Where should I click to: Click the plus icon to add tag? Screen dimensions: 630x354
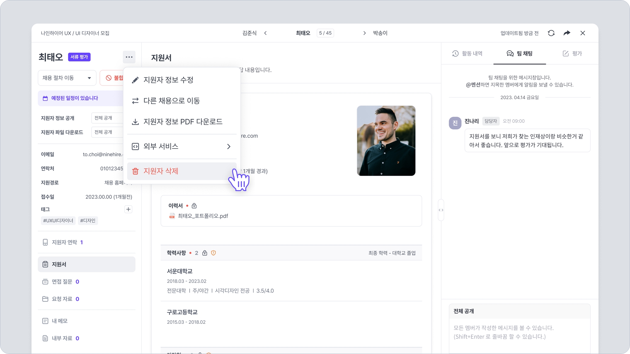click(128, 209)
